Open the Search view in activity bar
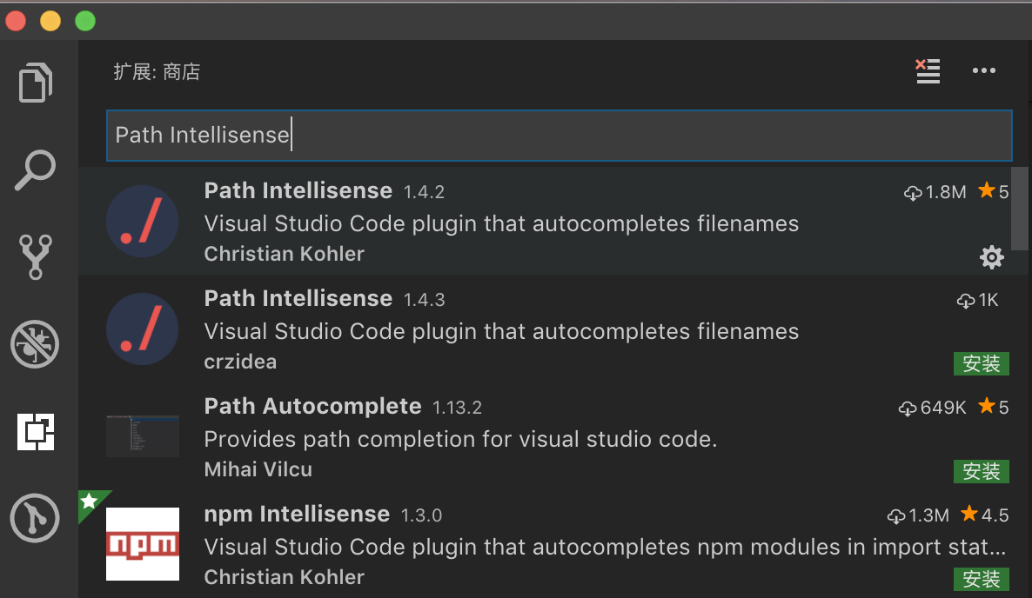The height and width of the screenshot is (598, 1032). [36, 170]
